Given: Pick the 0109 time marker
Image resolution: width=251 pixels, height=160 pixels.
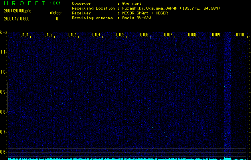Looking at the screenshot, I should pos(216,35).
